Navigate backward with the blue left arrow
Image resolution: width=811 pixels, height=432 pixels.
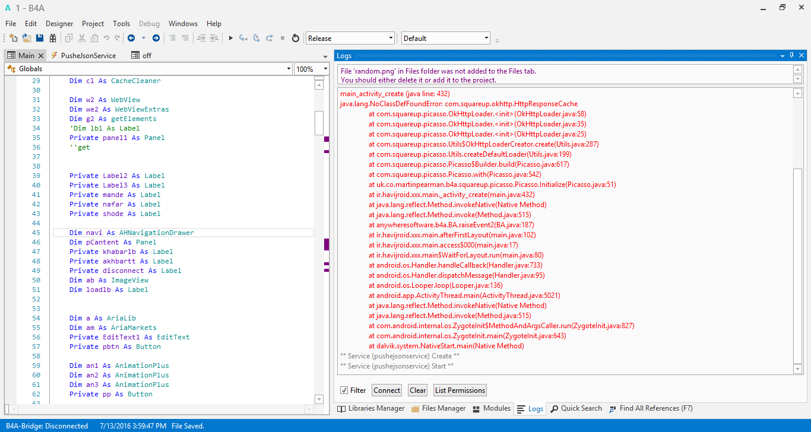[131, 38]
